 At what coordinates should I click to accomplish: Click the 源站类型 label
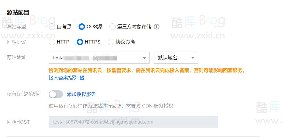coord(16,27)
